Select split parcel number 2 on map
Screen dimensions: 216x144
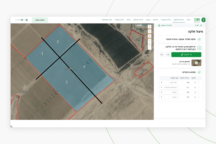[x=58, y=42]
